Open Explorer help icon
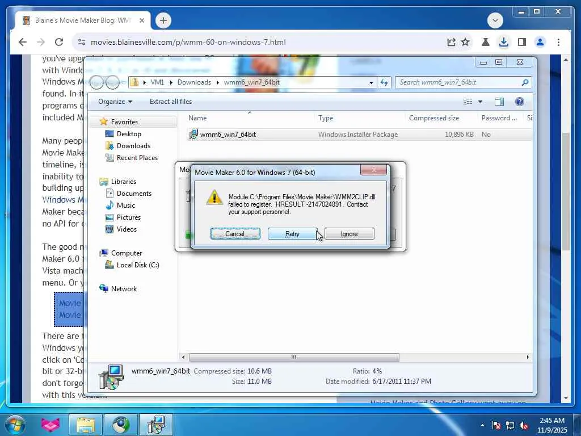Image resolution: width=581 pixels, height=436 pixels. click(x=520, y=102)
